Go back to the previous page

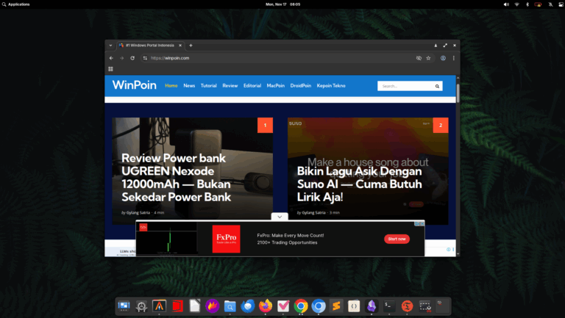[111, 58]
